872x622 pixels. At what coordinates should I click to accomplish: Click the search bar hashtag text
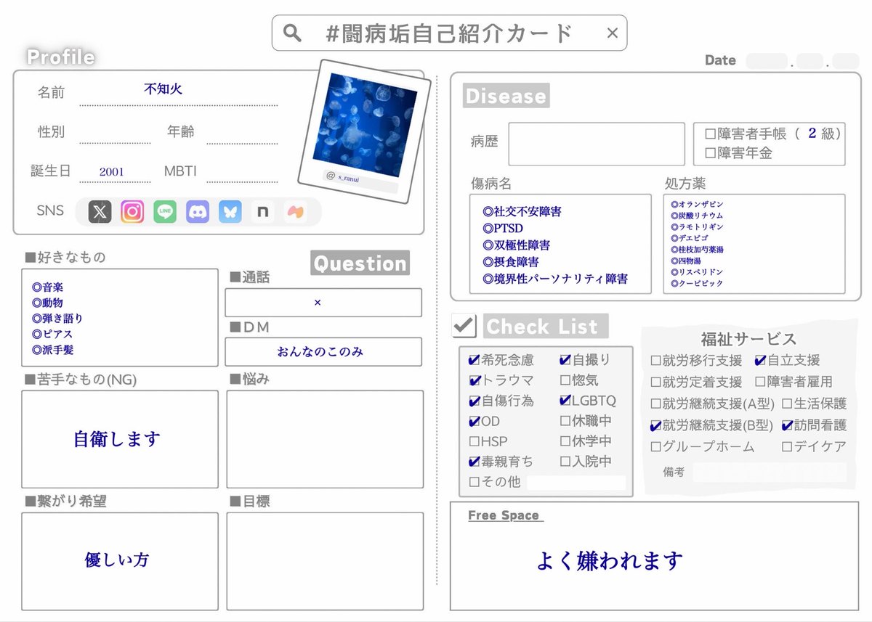[450, 33]
